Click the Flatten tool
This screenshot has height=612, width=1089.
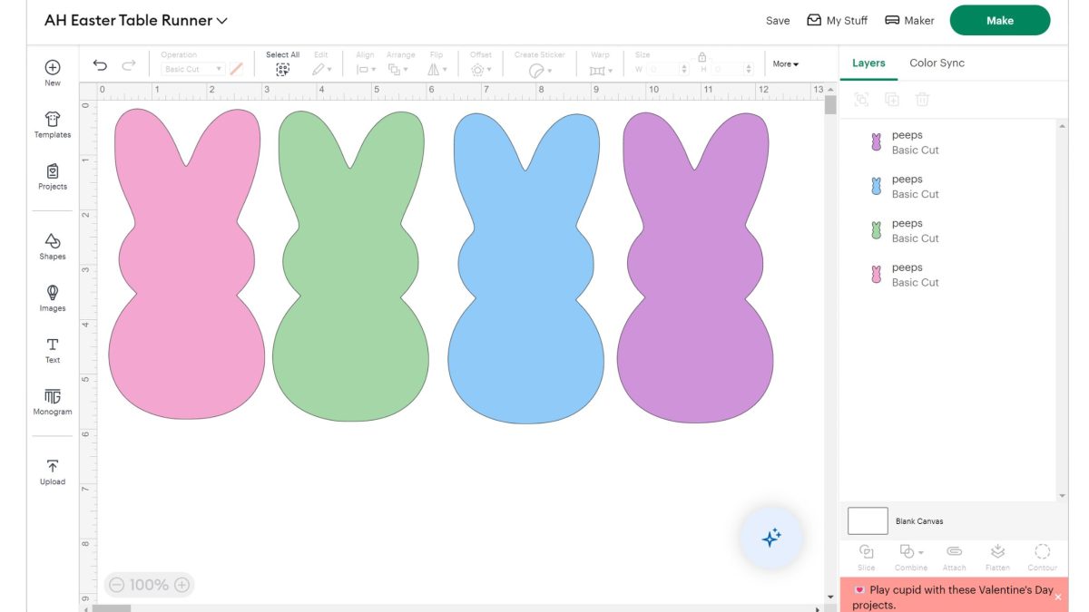(997, 557)
